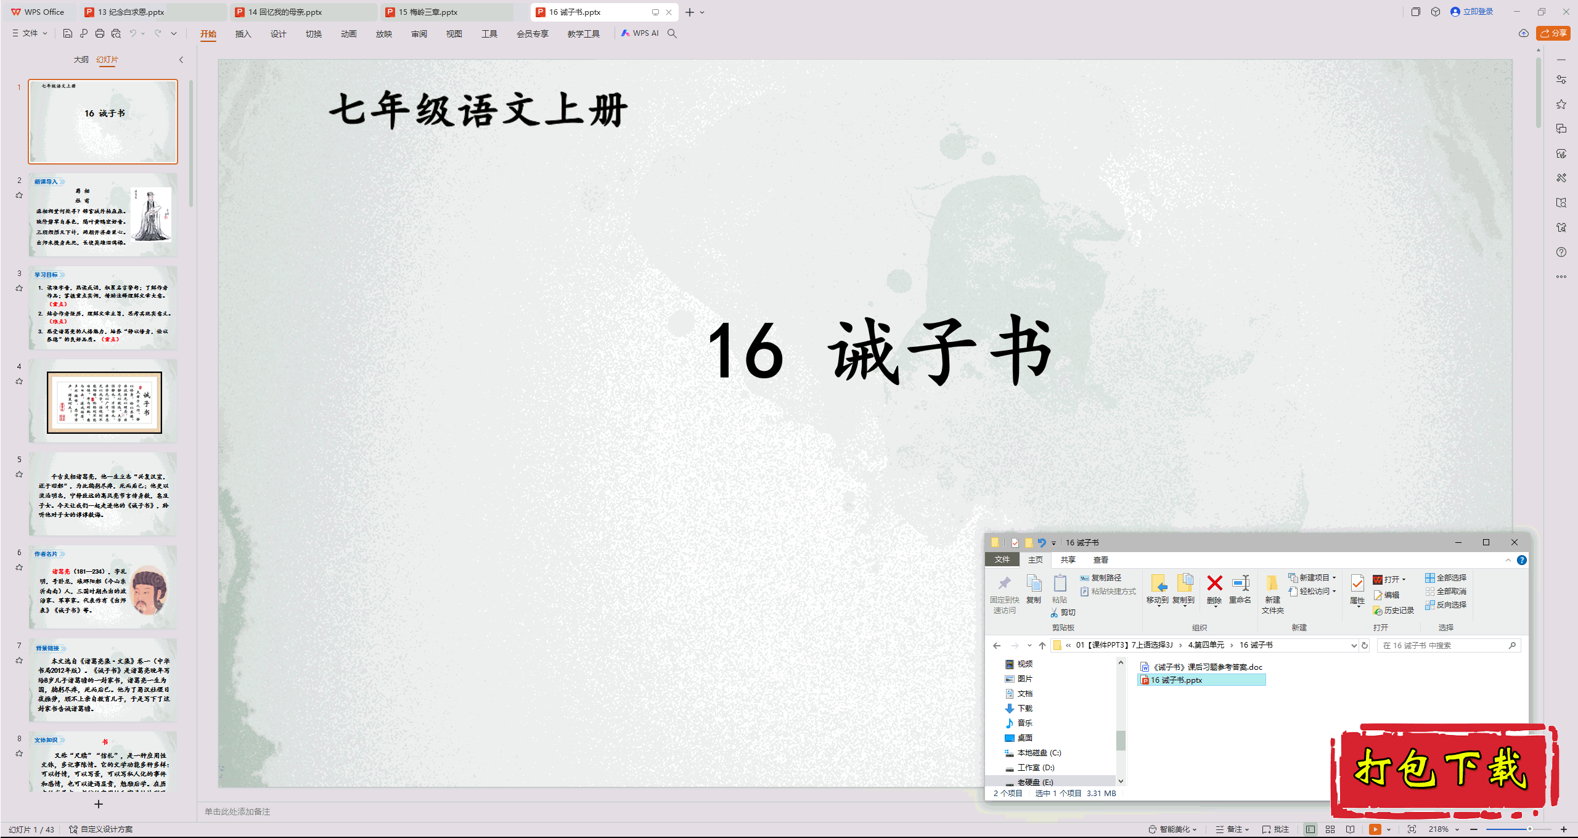The width and height of the screenshot is (1578, 838).
Task: Click the Explorer search box
Action: pyautogui.click(x=1449, y=646)
